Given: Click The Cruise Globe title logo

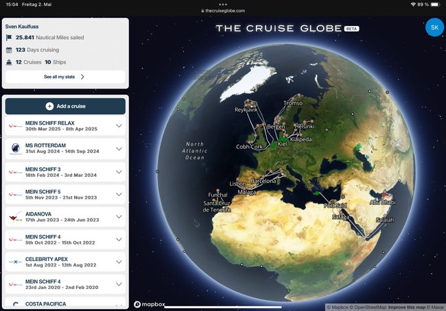Looking at the screenshot, I should (x=279, y=28).
